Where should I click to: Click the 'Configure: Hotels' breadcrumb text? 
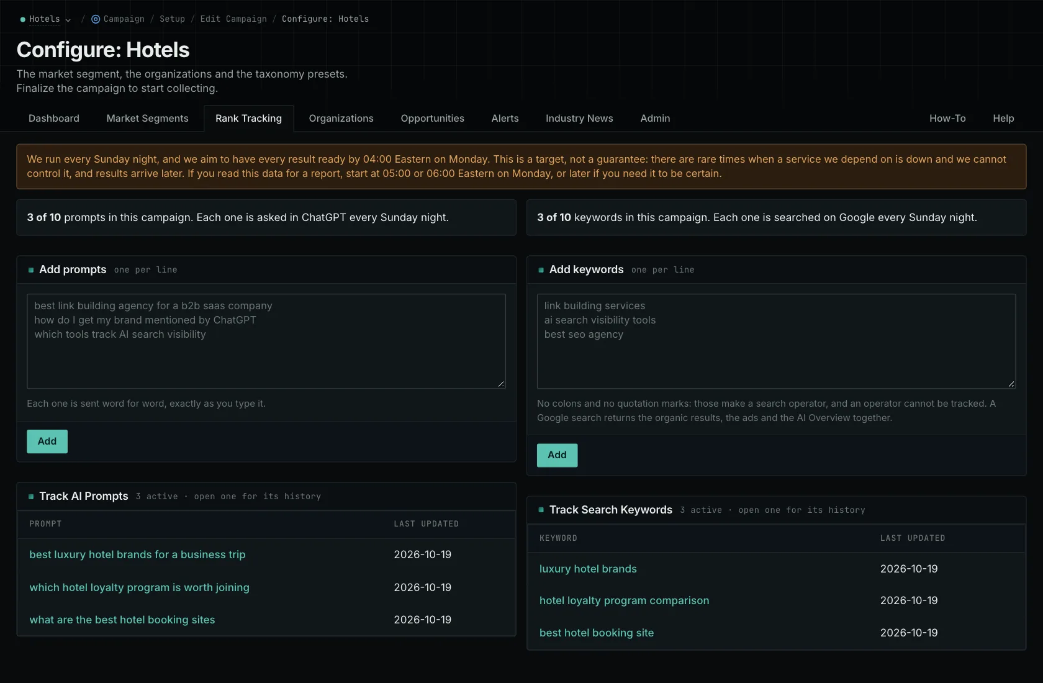coord(325,19)
